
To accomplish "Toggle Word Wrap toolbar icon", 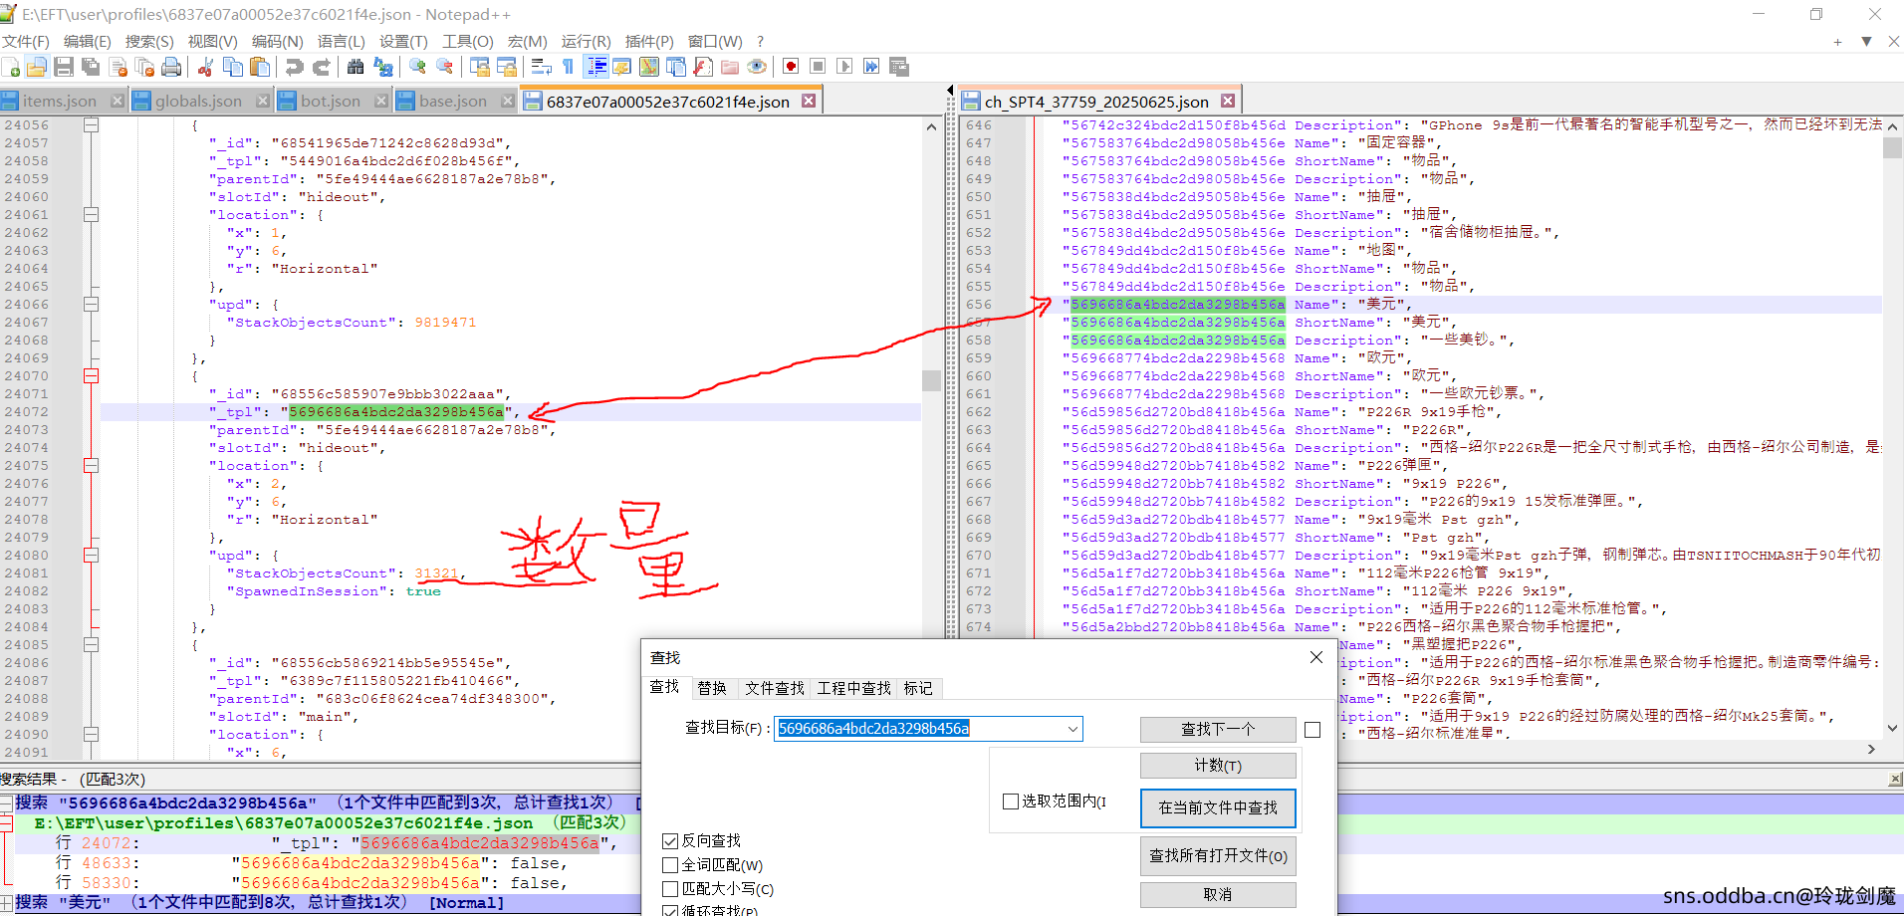I will click(x=541, y=67).
